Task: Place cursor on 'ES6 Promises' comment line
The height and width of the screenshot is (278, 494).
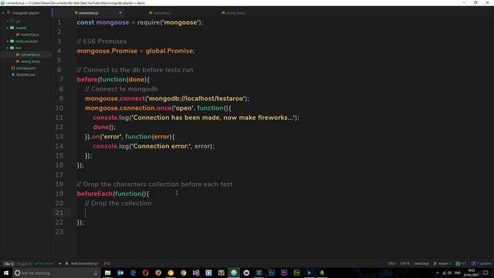Action: (102, 41)
